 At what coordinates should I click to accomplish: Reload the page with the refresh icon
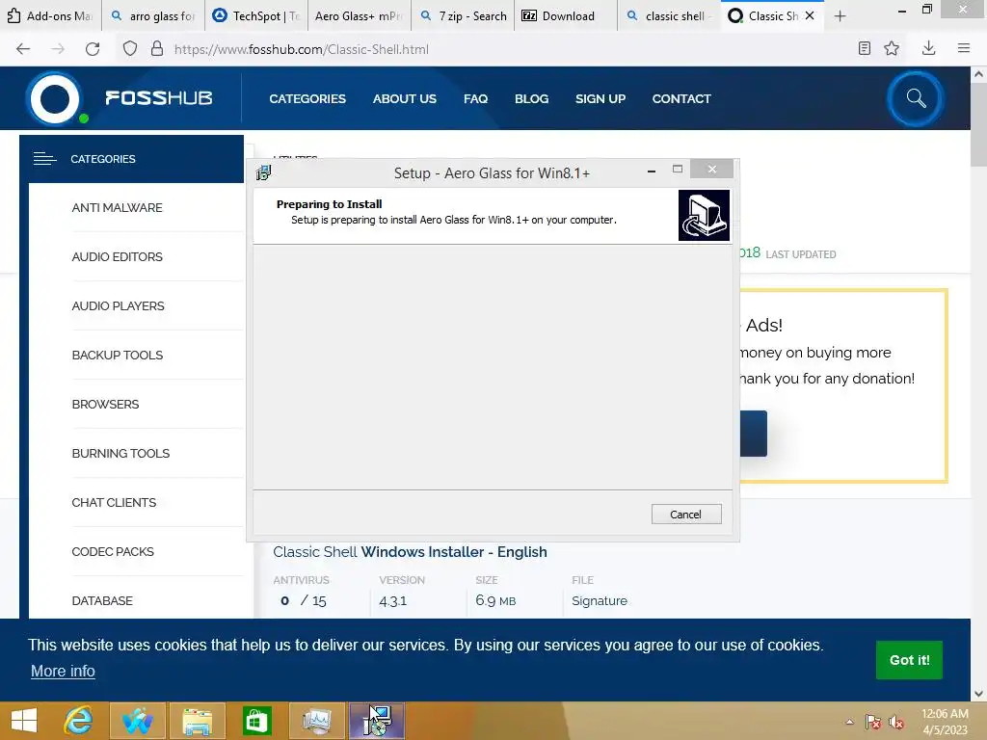(93, 49)
